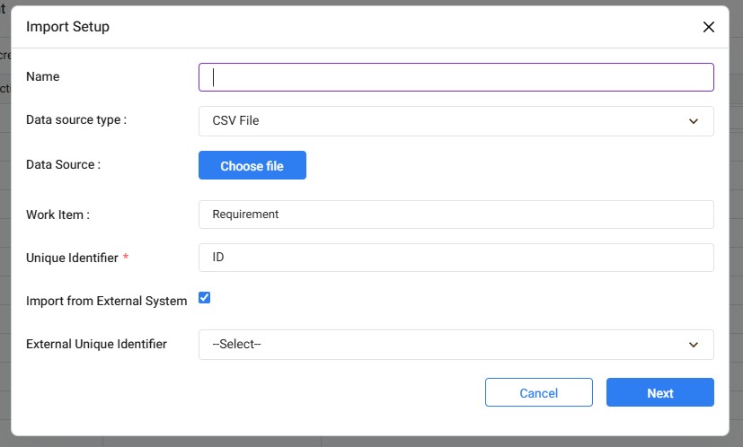Uncheck Import from External System checkbox
Viewport: 743px width, 447px height.
(x=204, y=298)
